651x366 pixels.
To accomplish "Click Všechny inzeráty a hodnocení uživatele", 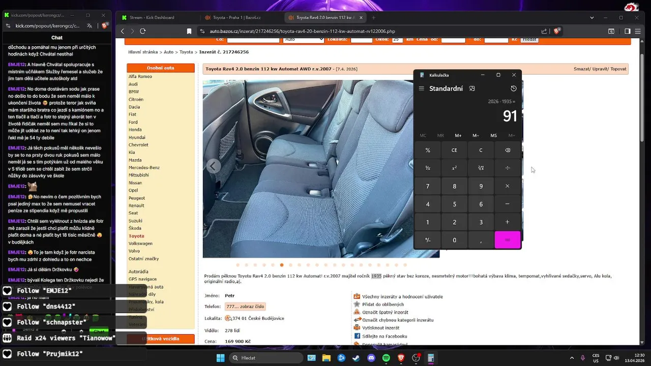I will click(x=402, y=296).
